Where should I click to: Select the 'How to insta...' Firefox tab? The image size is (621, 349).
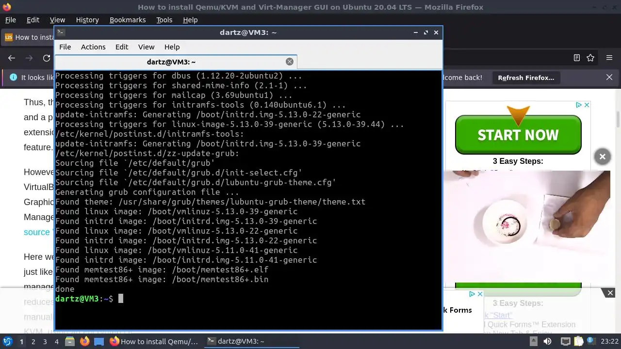click(x=28, y=37)
